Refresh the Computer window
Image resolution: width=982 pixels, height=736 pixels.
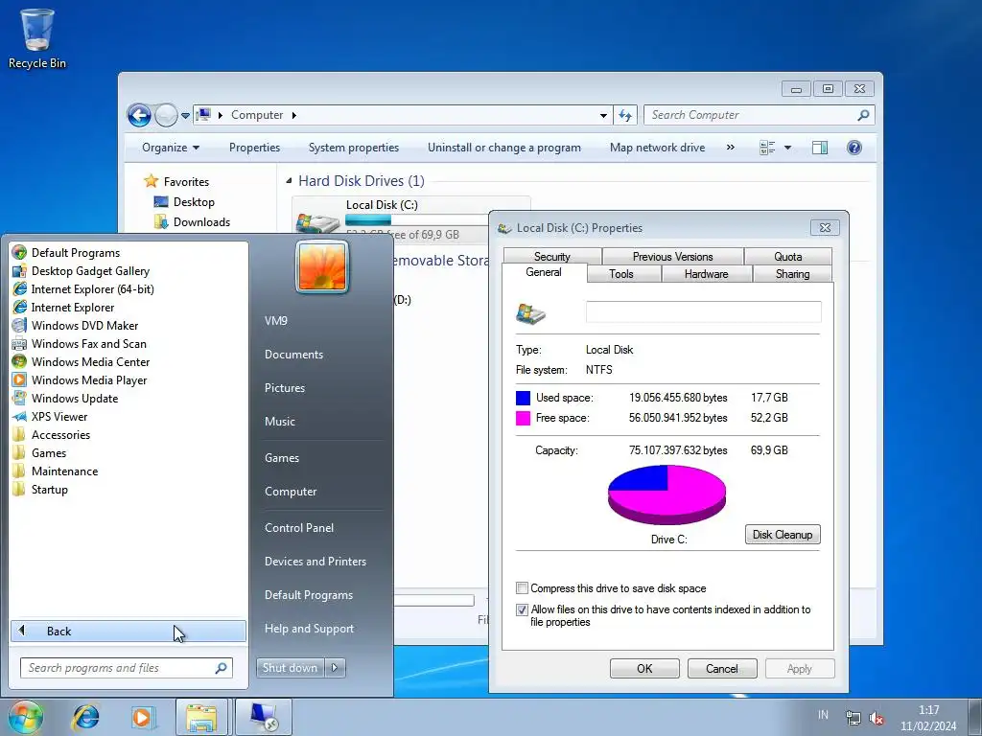tap(625, 115)
